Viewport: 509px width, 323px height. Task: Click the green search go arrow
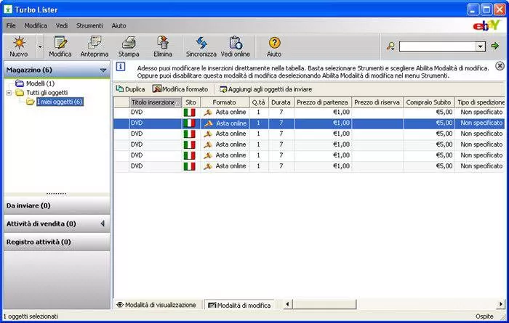[496, 46]
